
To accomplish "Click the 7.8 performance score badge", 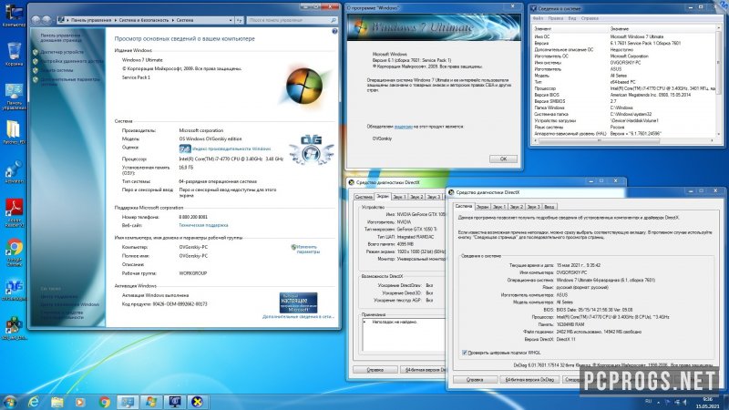I will [185, 149].
